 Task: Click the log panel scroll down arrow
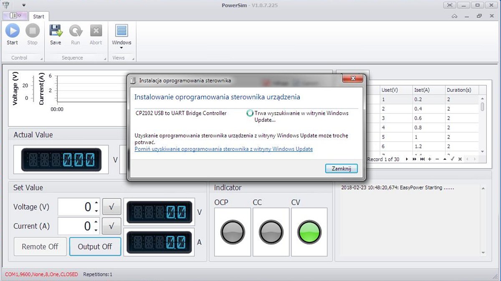click(483, 253)
